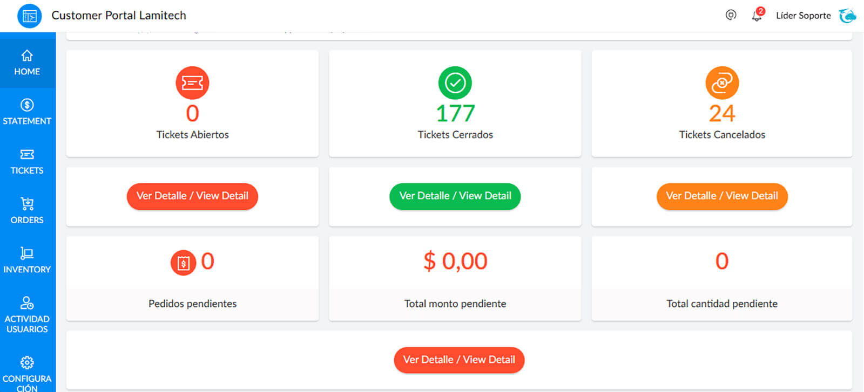Click the orange Tickets Cancelados icon
The height and width of the screenshot is (392, 864).
[722, 82]
